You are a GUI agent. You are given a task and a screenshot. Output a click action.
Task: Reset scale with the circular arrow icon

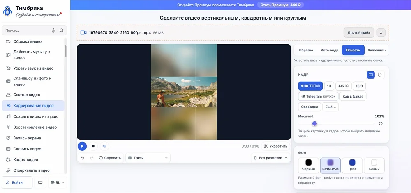coord(381,123)
